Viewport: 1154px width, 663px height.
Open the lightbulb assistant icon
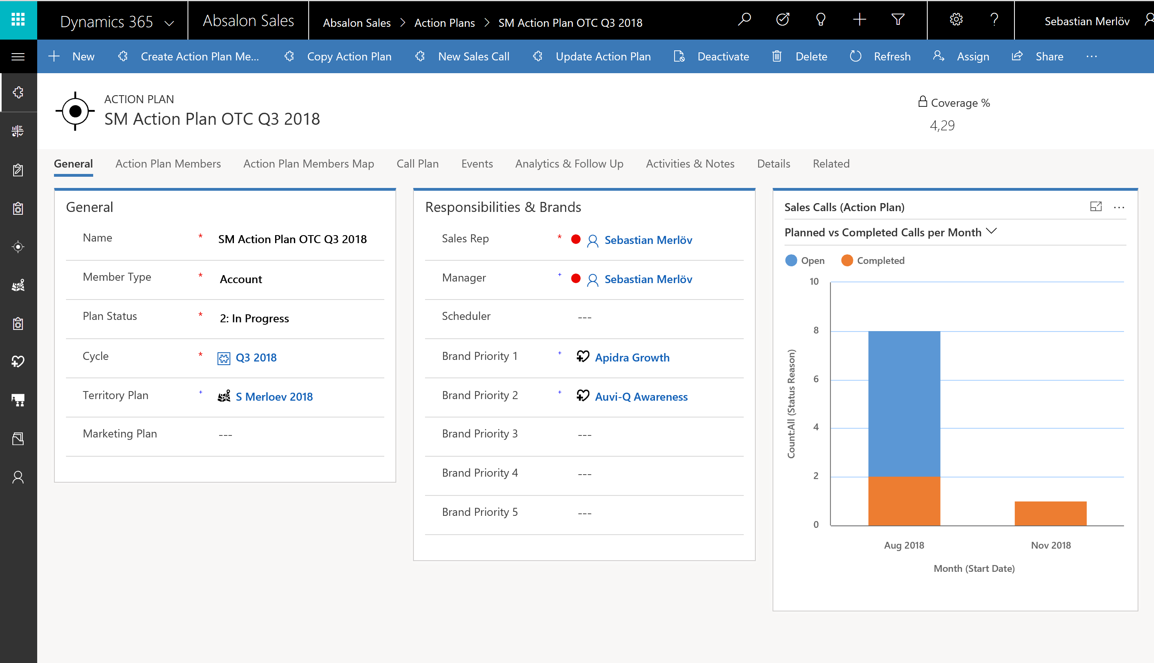(821, 20)
